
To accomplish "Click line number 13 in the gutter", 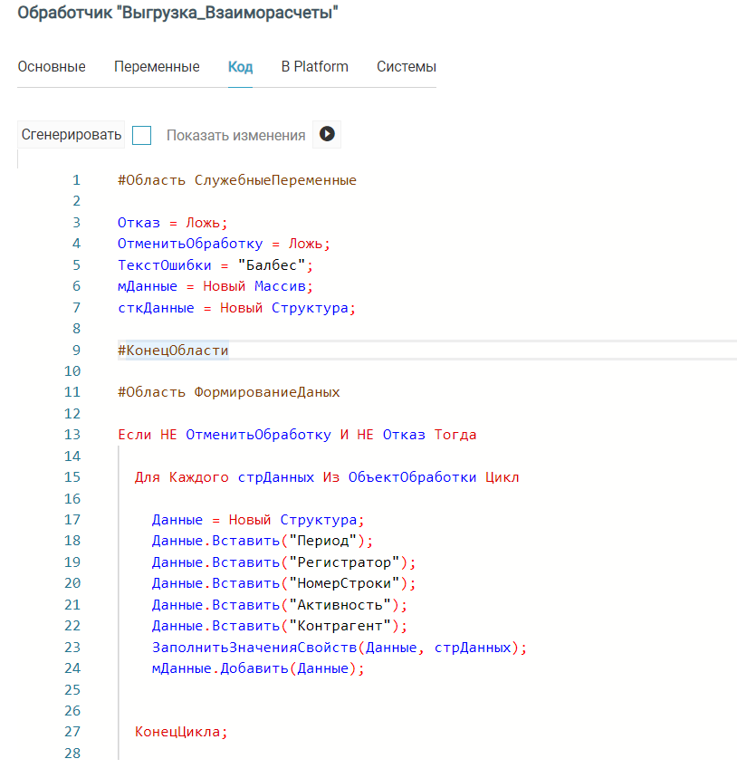I will pyautogui.click(x=72, y=435).
